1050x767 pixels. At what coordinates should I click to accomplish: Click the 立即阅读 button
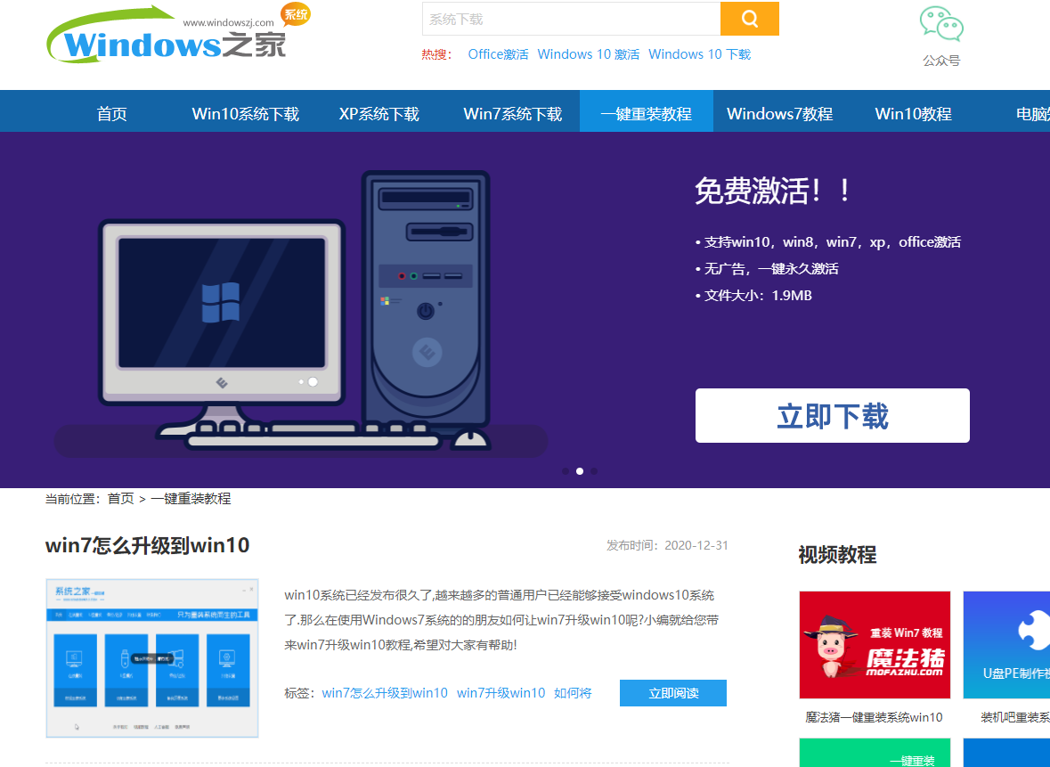click(x=672, y=692)
